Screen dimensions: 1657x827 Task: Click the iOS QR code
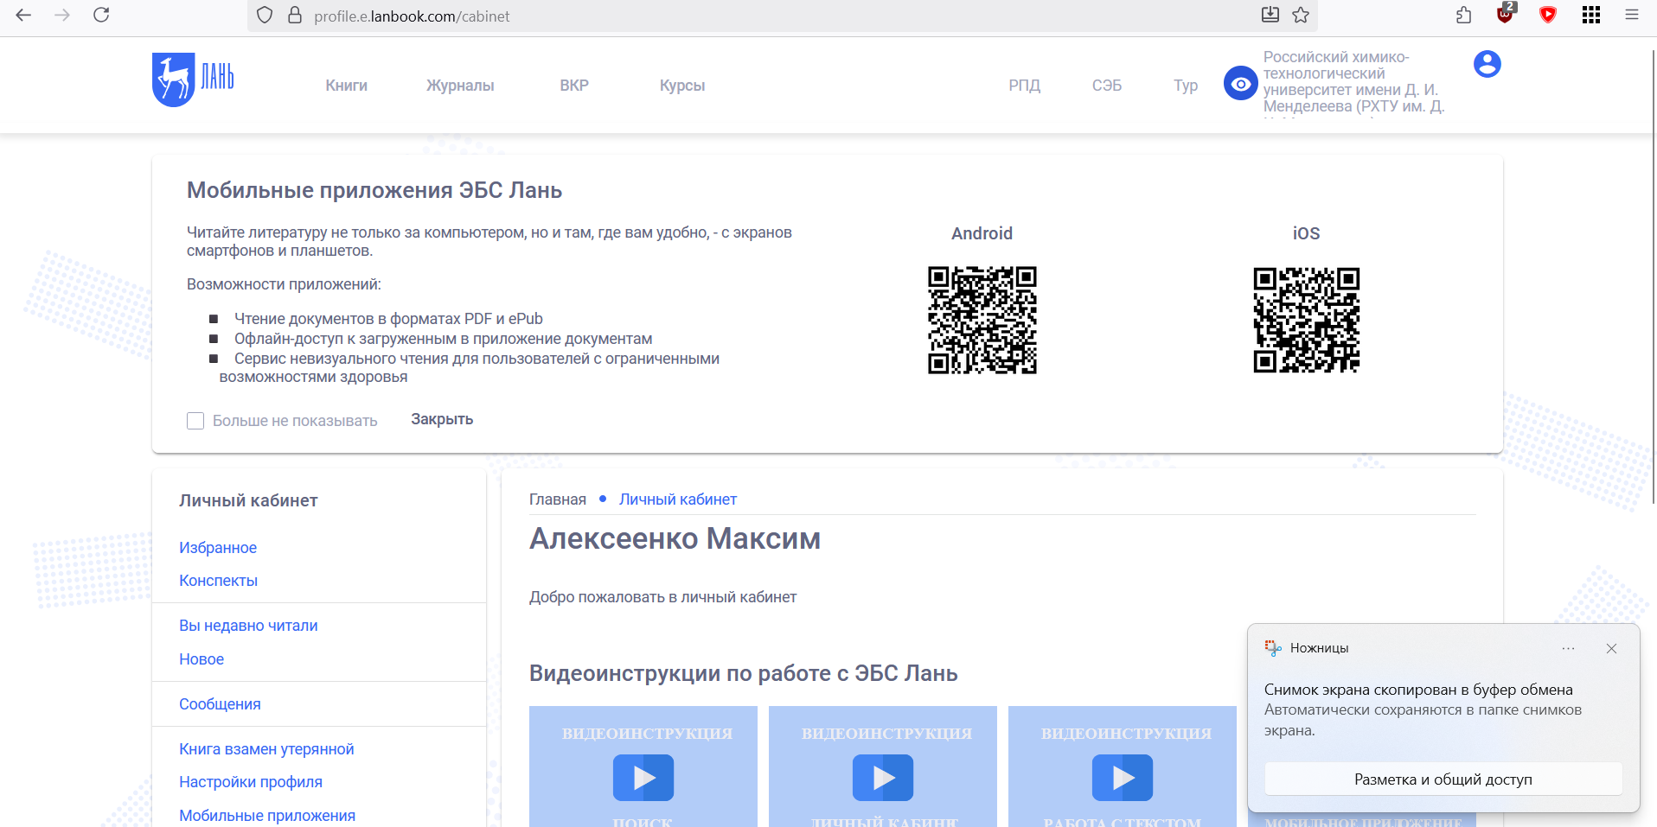[x=1306, y=320]
